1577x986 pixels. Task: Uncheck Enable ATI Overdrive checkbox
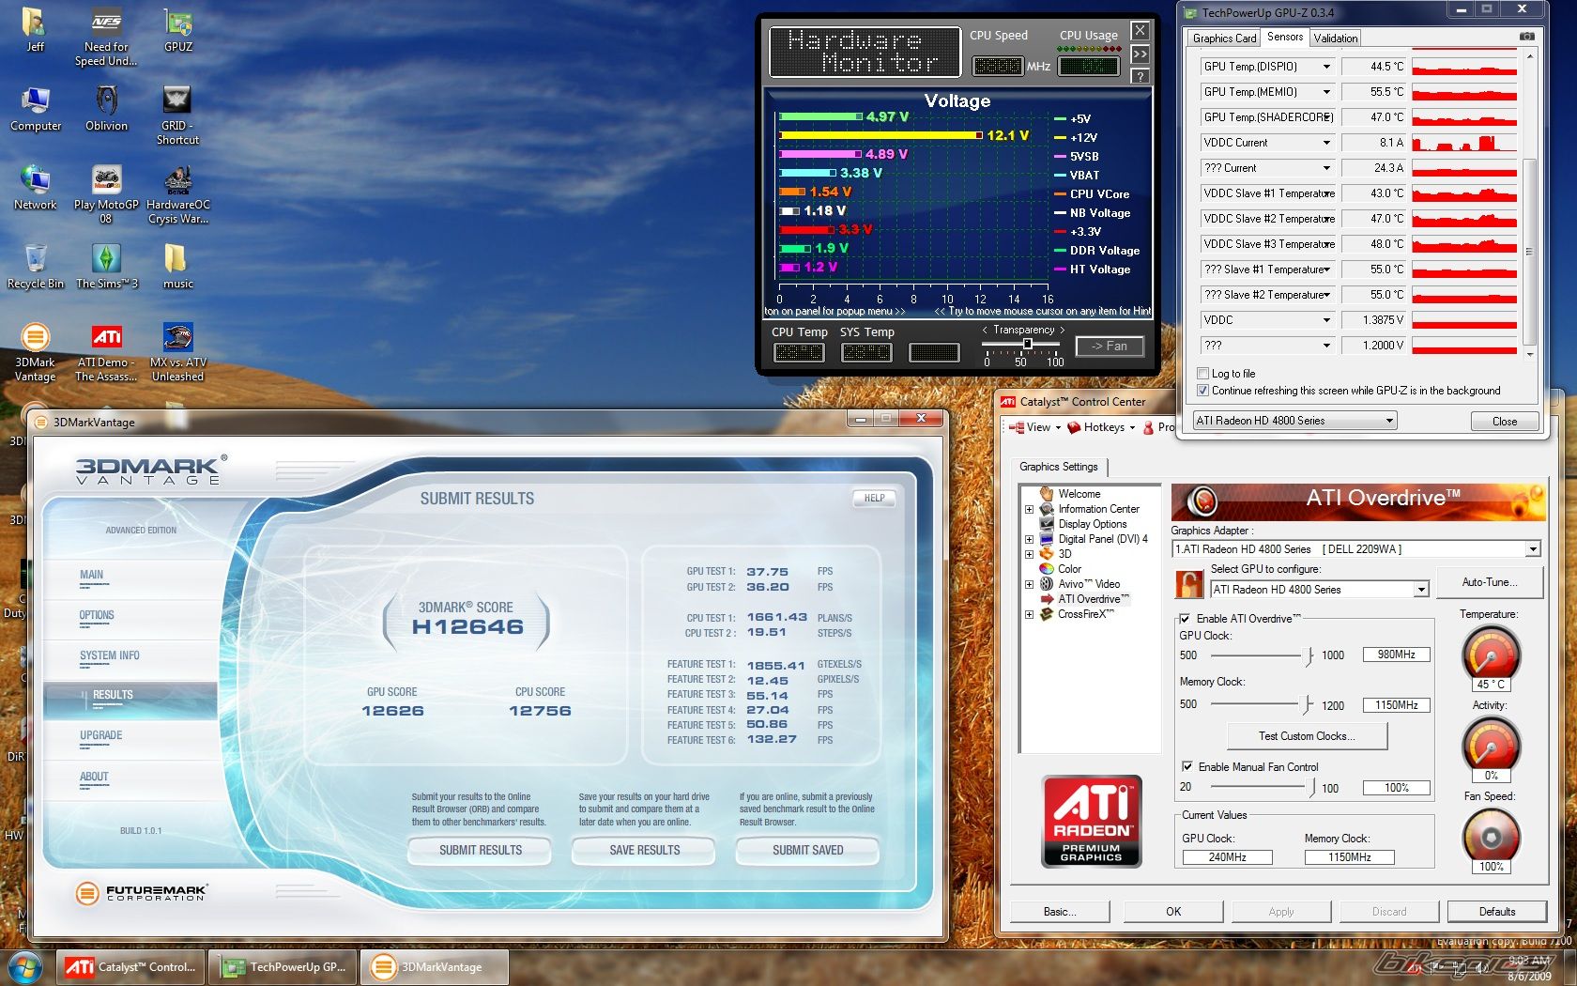pyautogui.click(x=1186, y=619)
